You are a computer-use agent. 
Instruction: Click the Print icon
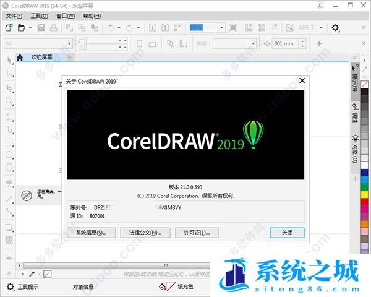coord(53,28)
